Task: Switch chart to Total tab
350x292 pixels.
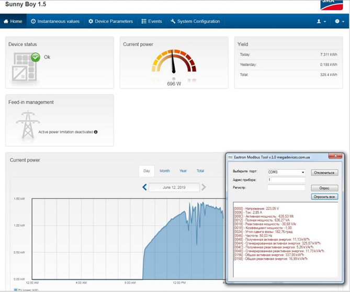Action: pyautogui.click(x=200, y=171)
